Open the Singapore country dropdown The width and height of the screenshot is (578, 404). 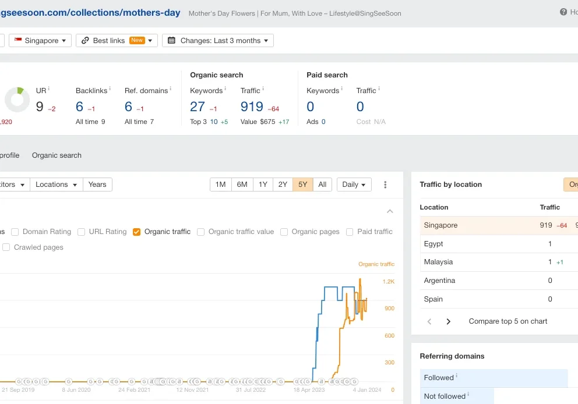point(41,41)
